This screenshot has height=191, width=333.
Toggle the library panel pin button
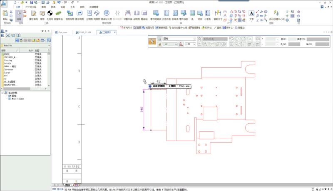point(45,32)
